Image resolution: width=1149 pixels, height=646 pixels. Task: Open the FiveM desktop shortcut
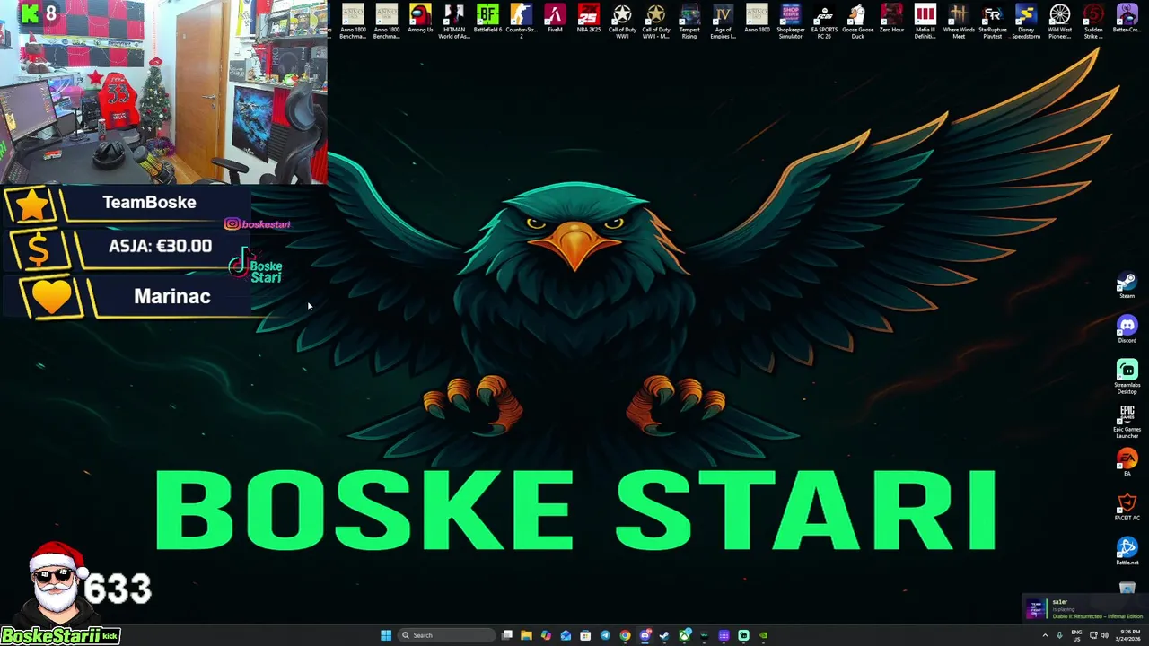(555, 20)
